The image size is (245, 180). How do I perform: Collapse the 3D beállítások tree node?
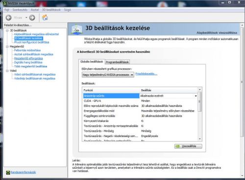7,30
